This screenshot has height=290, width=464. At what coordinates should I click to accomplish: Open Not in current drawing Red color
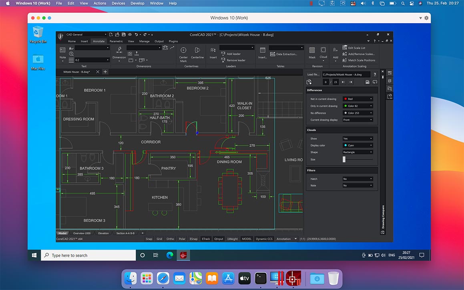[x=358, y=99]
